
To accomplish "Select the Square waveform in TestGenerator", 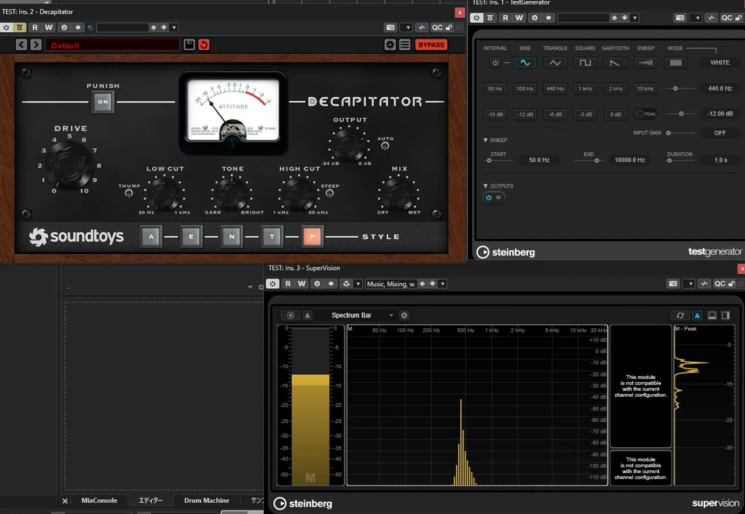I will pyautogui.click(x=585, y=63).
